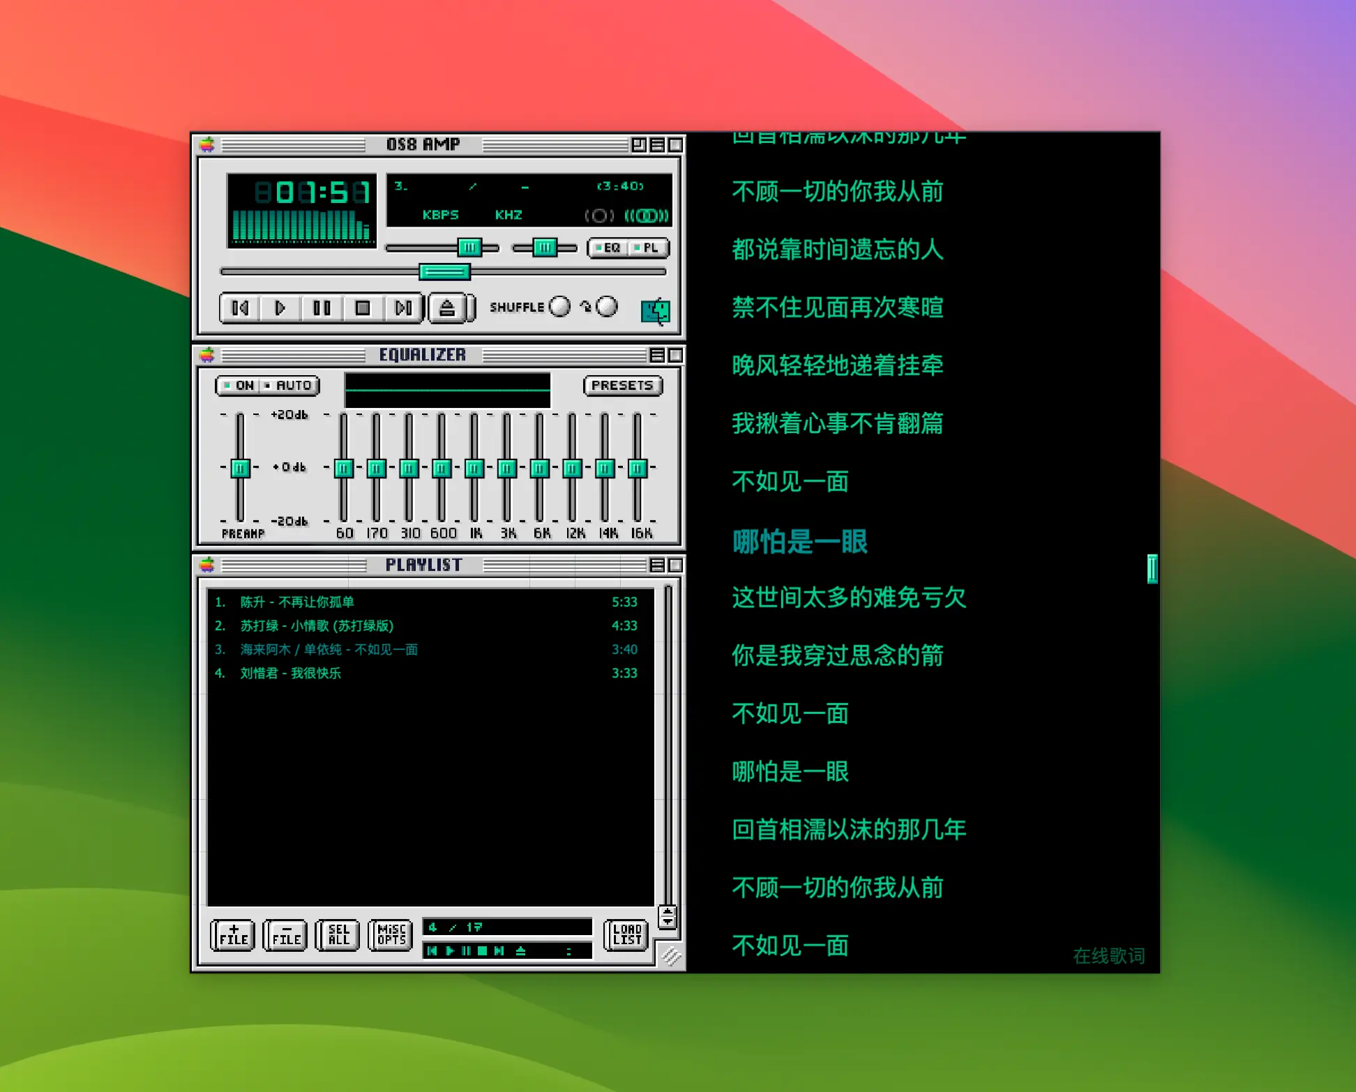Viewport: 1356px width, 1092px height.
Task: Toggle the Repeat button beside Shuffle
Action: (x=607, y=307)
